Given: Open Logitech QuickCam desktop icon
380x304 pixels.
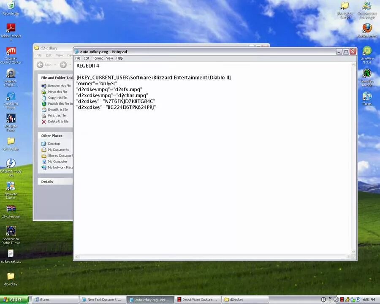Looking at the screenshot, I should tap(11, 78).
